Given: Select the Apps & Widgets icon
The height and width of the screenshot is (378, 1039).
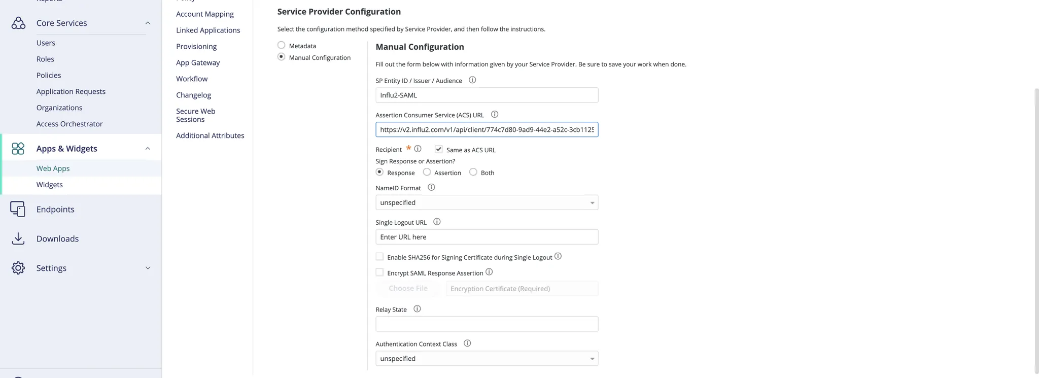Looking at the screenshot, I should coord(18,148).
